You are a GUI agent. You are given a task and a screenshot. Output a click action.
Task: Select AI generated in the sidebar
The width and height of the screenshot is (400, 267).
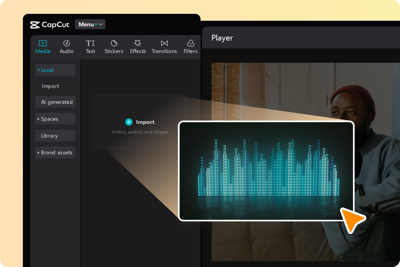55,102
